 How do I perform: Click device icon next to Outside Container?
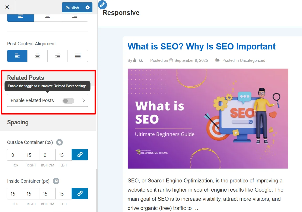(60, 142)
